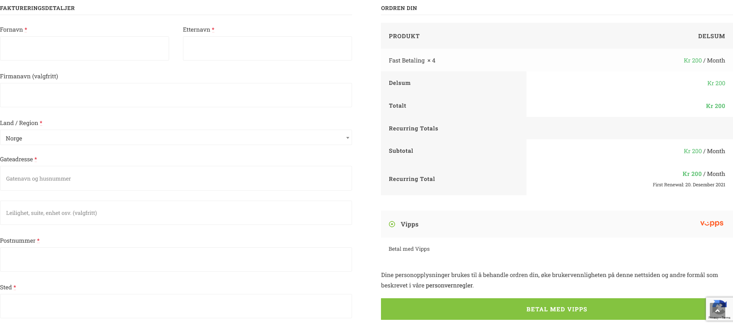
Task: Click the Fornavn input field
Action: [85, 48]
